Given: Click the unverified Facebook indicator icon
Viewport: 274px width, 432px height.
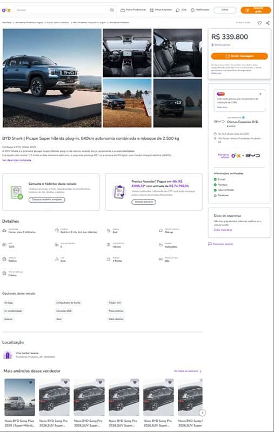Looking at the screenshot, I should 215,195.
